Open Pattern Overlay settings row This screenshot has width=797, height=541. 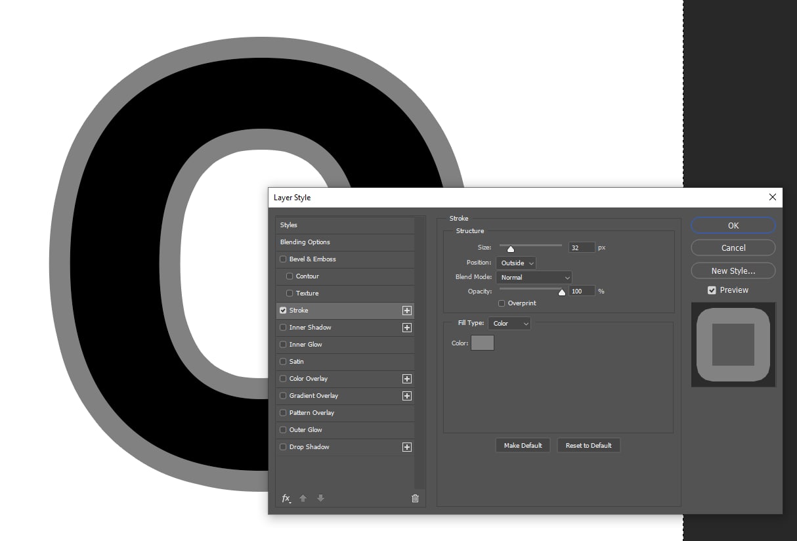345,413
